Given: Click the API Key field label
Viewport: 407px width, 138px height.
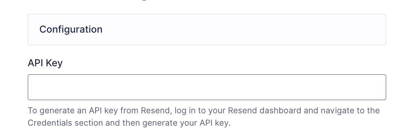Looking at the screenshot, I should click(x=45, y=63).
